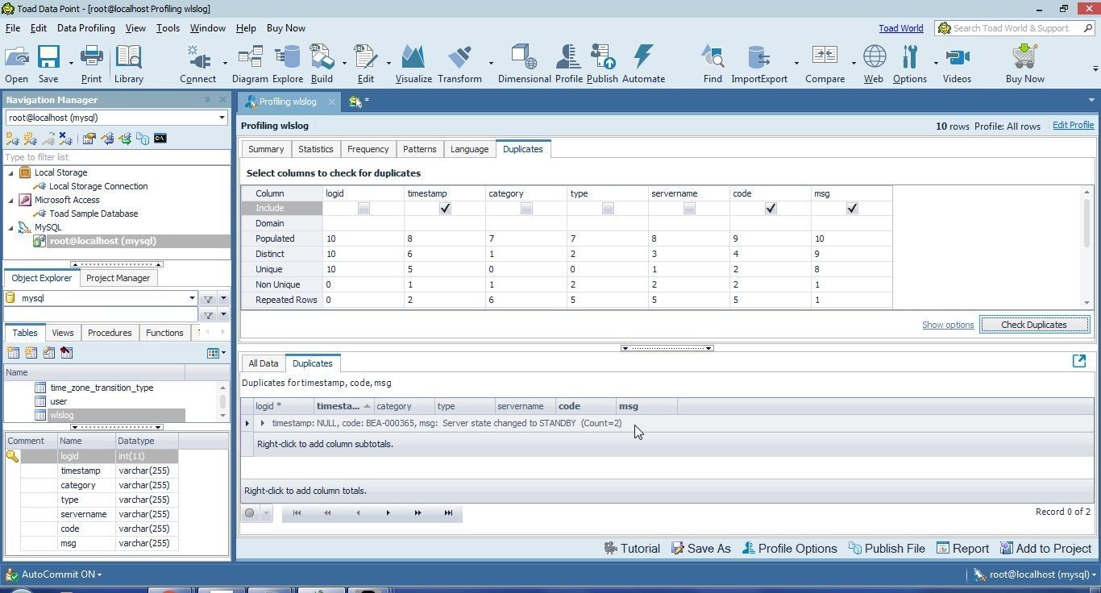Uncheck the msg Include checkbox
The image size is (1101, 593).
pyautogui.click(x=852, y=209)
